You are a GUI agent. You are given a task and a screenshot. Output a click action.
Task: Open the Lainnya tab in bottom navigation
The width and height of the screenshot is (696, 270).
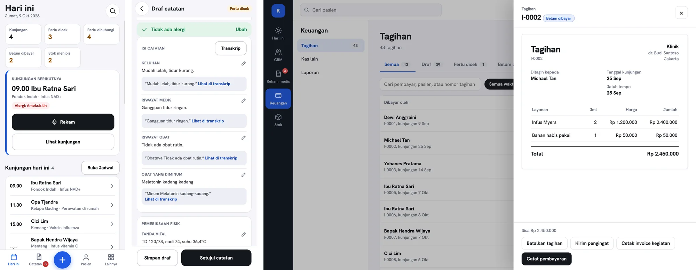coord(111,260)
